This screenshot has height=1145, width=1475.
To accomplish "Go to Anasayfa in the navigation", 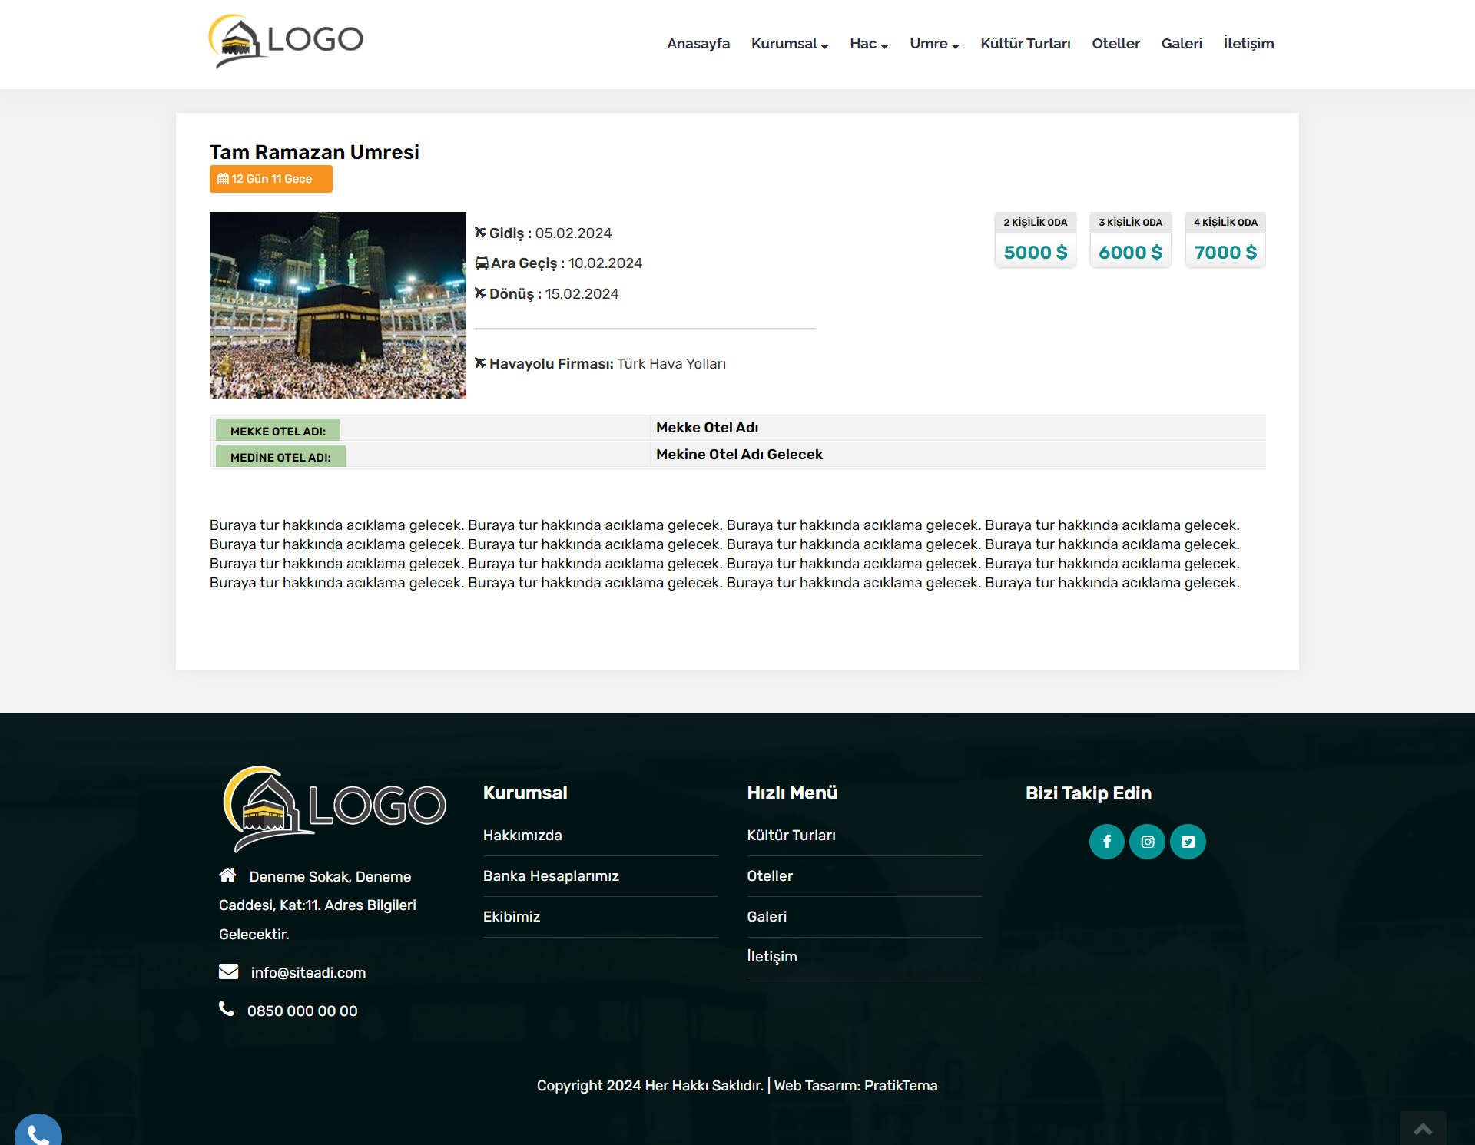I will [x=698, y=44].
